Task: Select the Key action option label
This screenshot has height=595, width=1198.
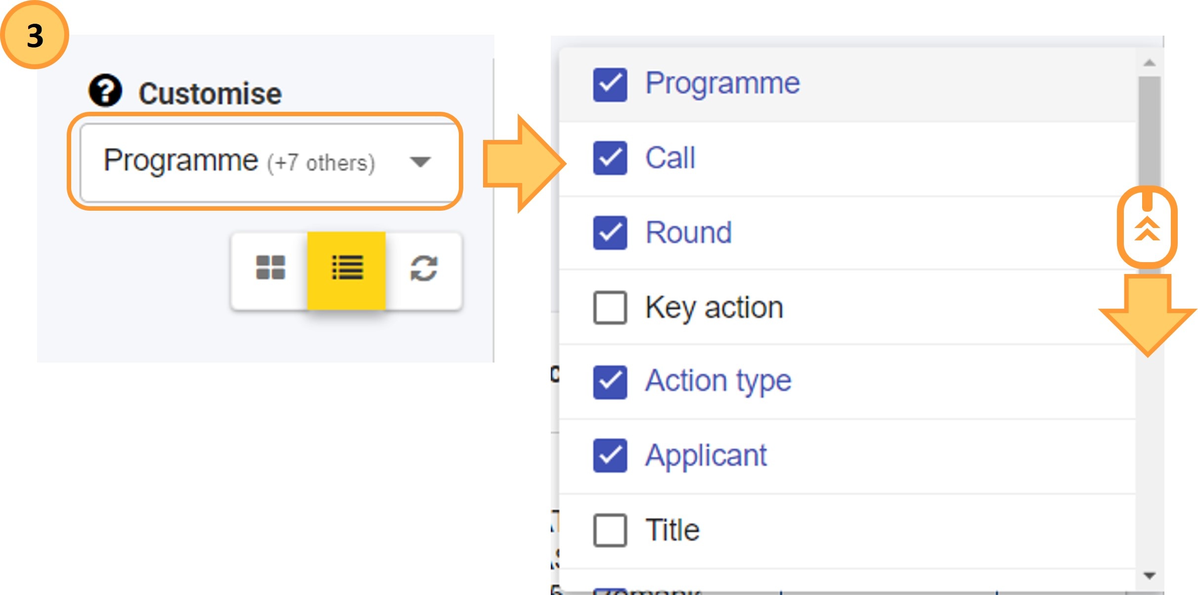Action: coord(714,308)
